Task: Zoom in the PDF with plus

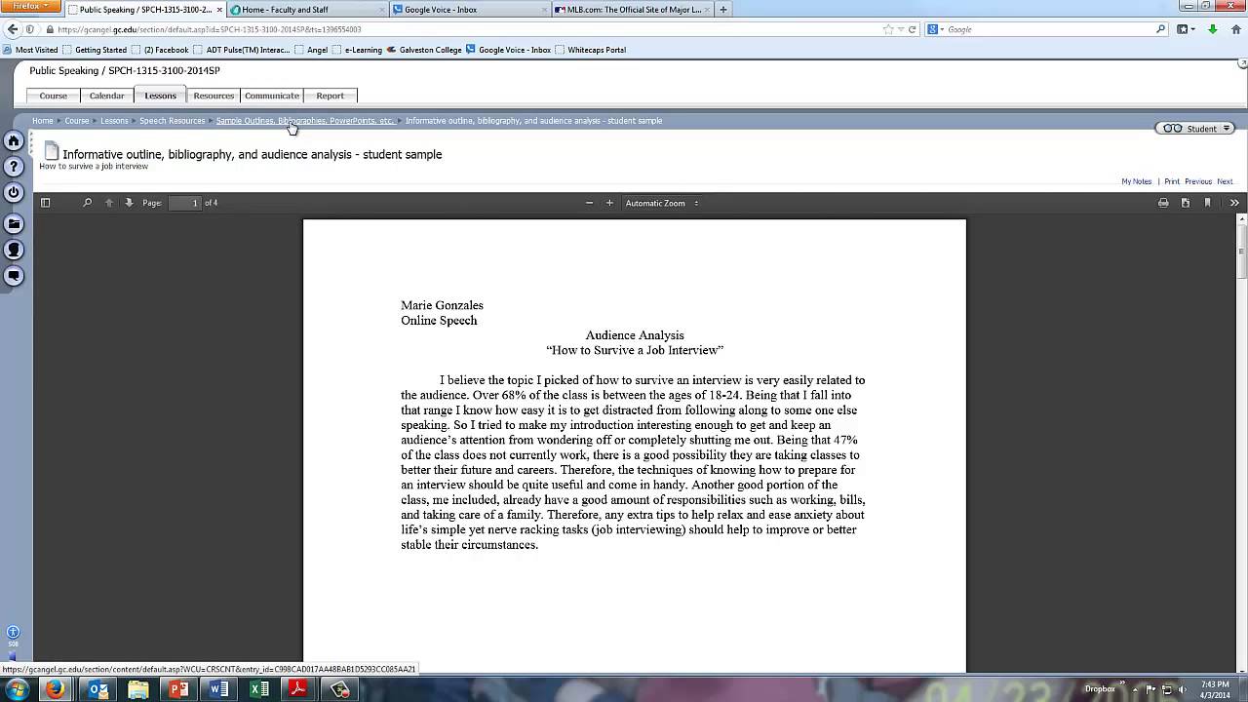Action: (x=609, y=203)
